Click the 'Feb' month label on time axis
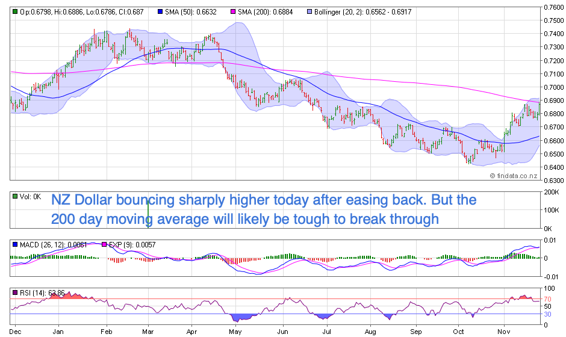This screenshot has width=566, height=337. 107,332
